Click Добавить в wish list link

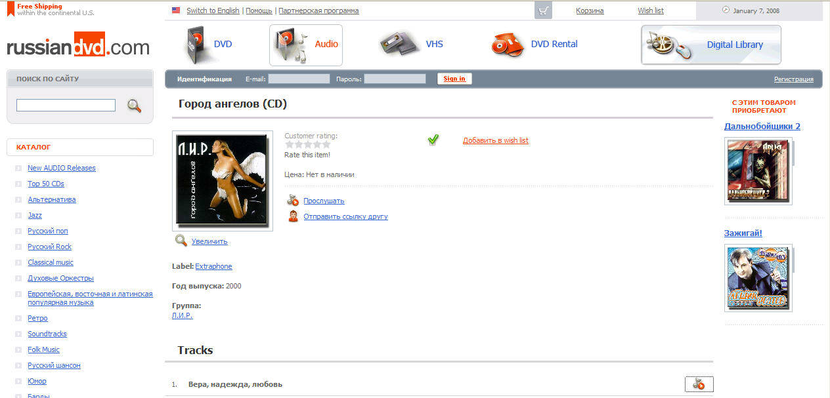pos(496,140)
